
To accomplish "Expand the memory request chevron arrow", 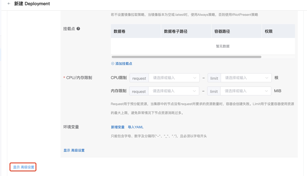I will (194, 91).
